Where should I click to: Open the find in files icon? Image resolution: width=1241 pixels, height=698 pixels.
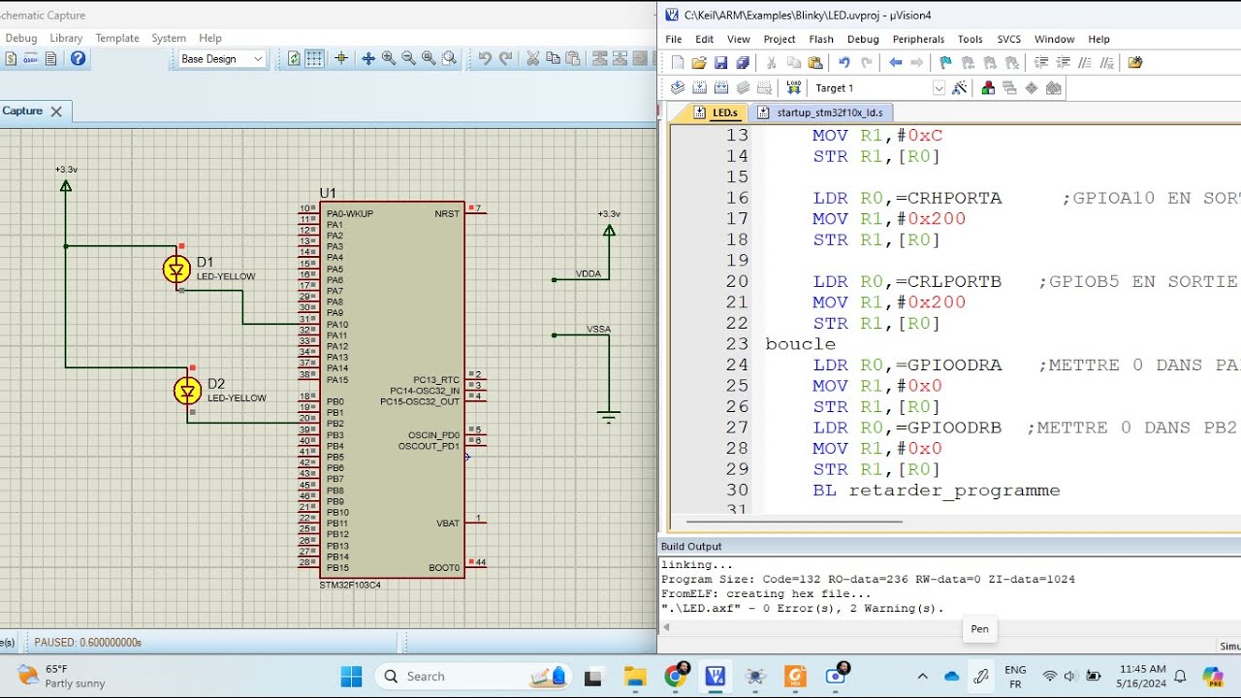pos(1135,63)
